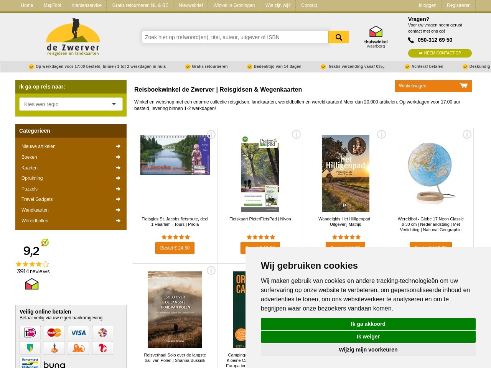Open the St. Jacobs fietsroute cover image
Screen dimensions: 491x368
coord(175,155)
